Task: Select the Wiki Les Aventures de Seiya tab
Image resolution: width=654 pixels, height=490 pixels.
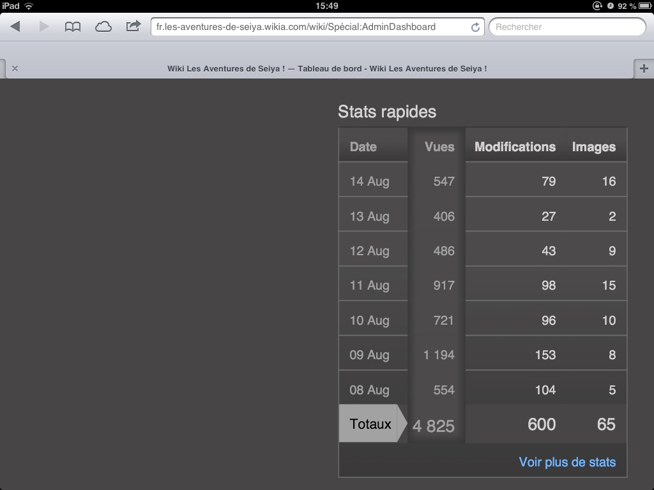Action: coord(327,68)
